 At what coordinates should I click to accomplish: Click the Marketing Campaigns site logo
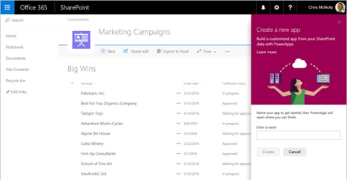[81, 40]
